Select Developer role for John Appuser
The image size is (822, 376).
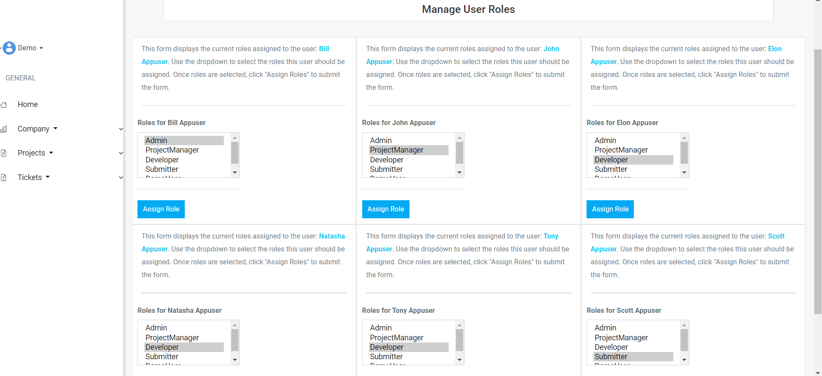(409, 160)
